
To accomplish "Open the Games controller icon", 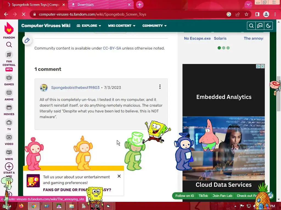I will tap(9, 78).
